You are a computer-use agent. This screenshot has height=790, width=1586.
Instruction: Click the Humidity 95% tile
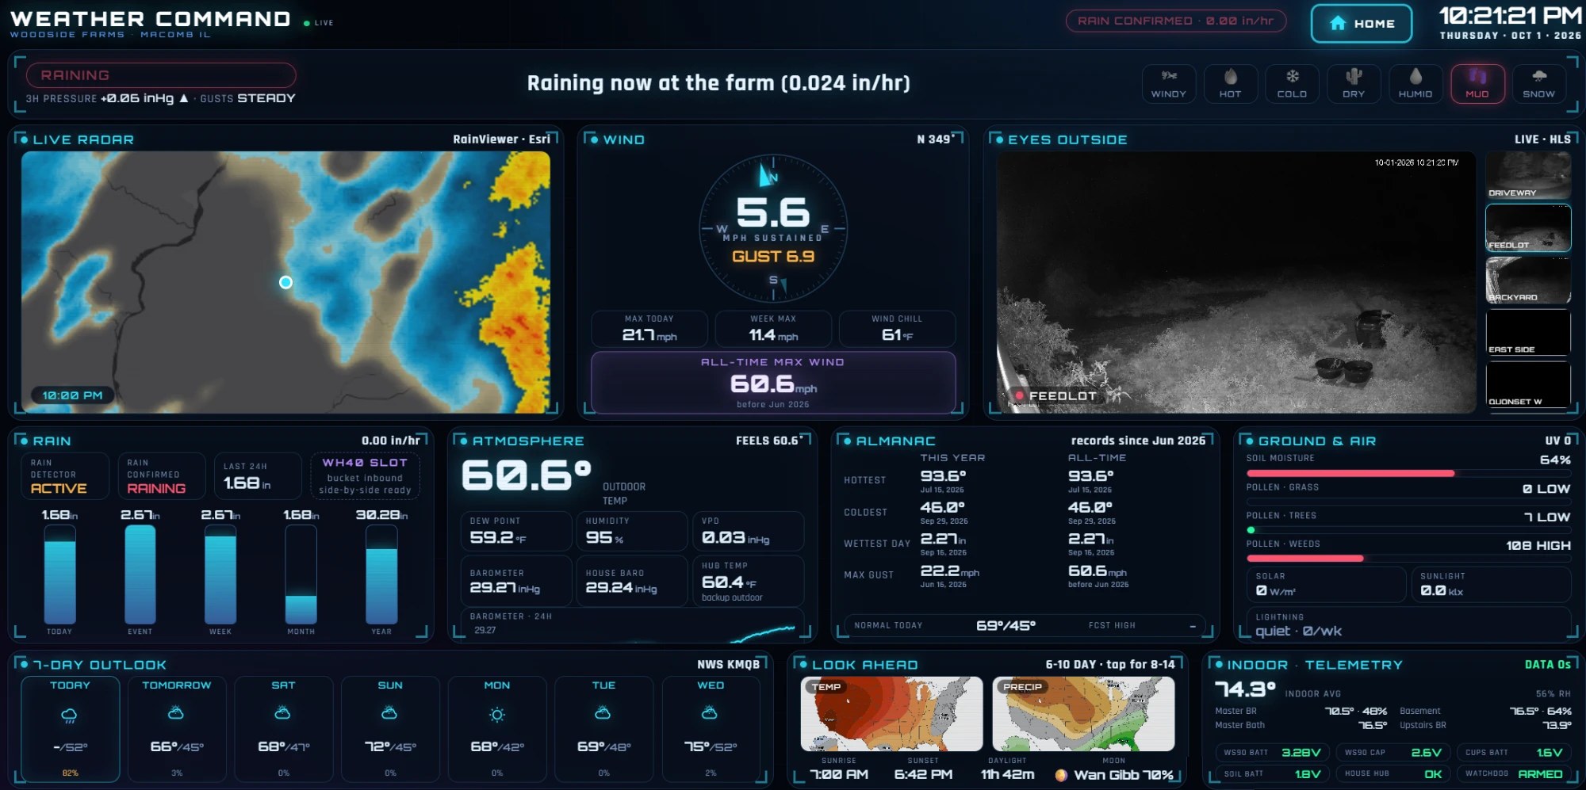(632, 531)
